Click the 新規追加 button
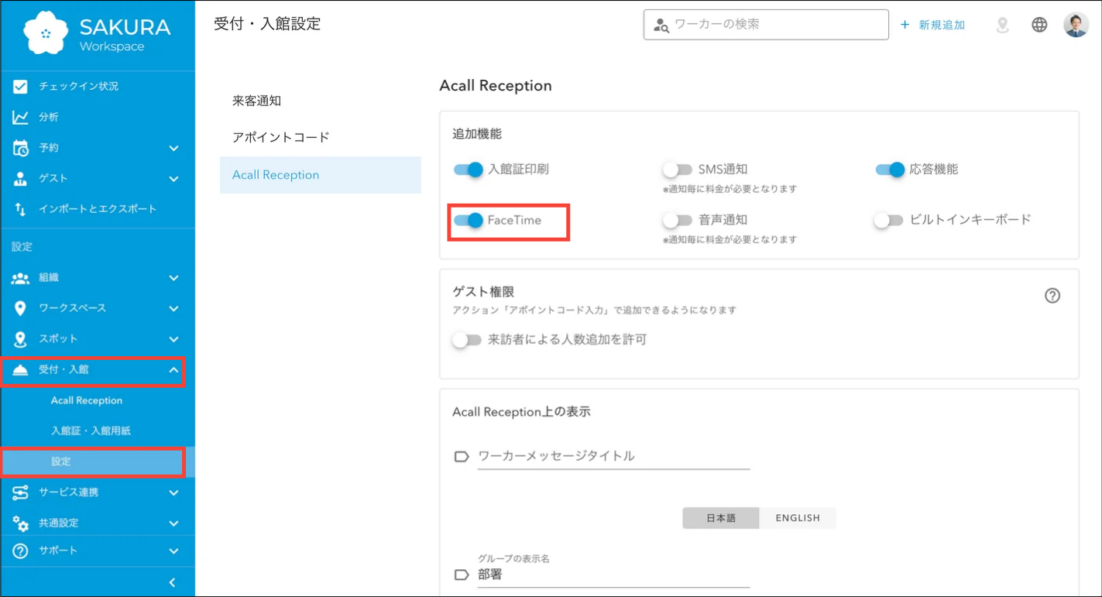The width and height of the screenshot is (1102, 597). pyautogui.click(x=932, y=25)
